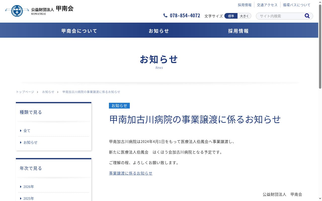Set text size to 大きく
Image resolution: width=322 pixels, height=201 pixels.
pyautogui.click(x=244, y=16)
